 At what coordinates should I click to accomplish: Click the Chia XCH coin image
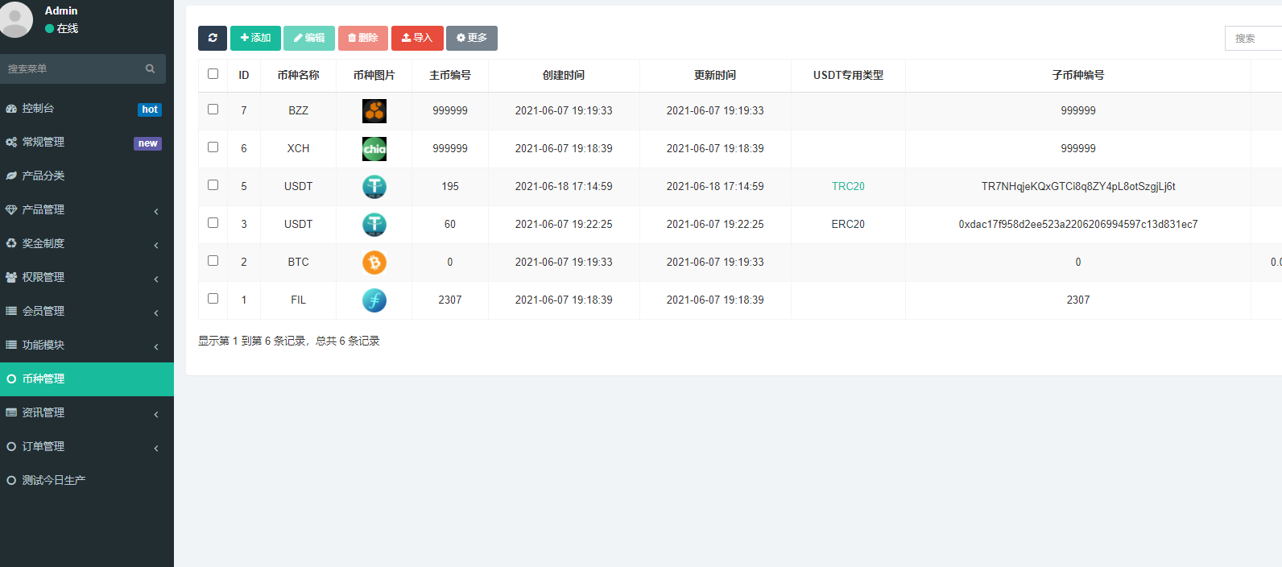(x=374, y=149)
